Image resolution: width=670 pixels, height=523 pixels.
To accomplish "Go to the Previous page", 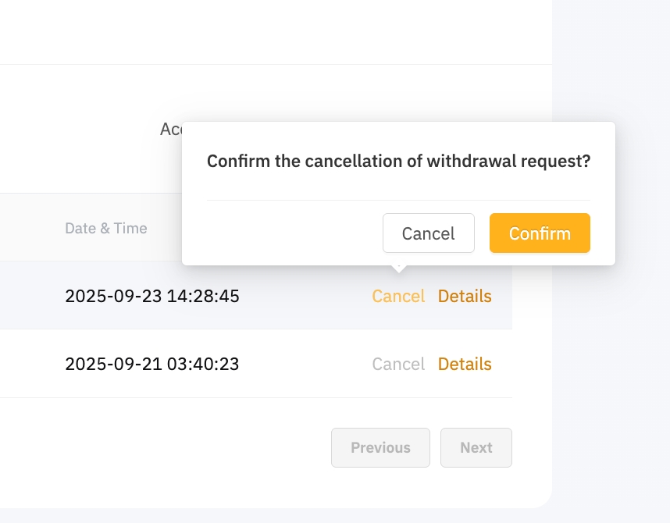I will click(x=380, y=447).
